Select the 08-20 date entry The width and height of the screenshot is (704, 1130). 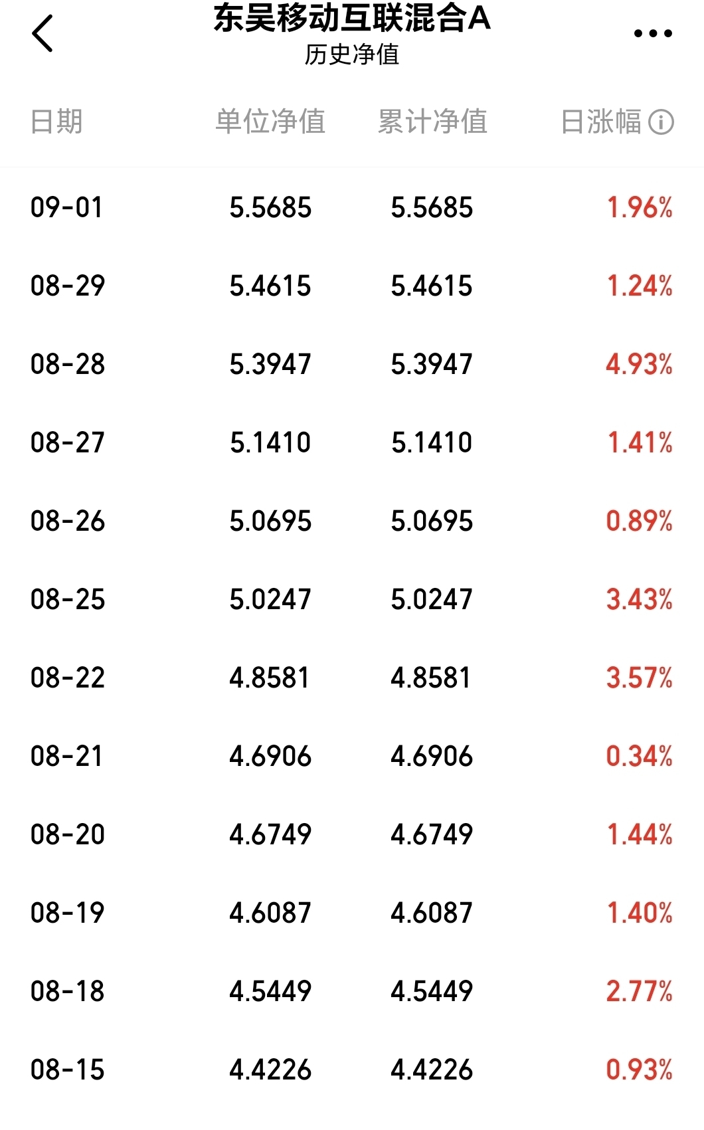(x=68, y=834)
